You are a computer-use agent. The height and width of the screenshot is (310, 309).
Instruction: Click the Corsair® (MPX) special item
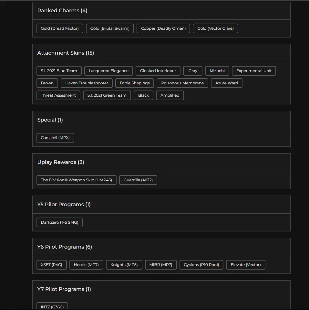click(55, 138)
